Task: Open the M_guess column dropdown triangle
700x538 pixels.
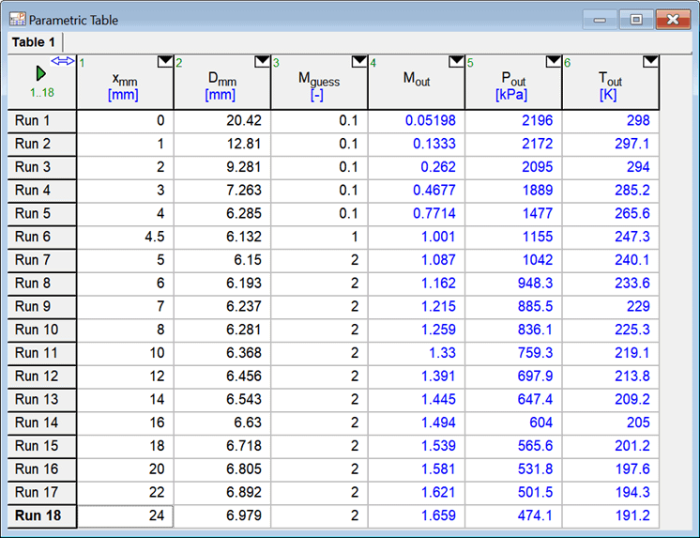Action: [x=358, y=62]
